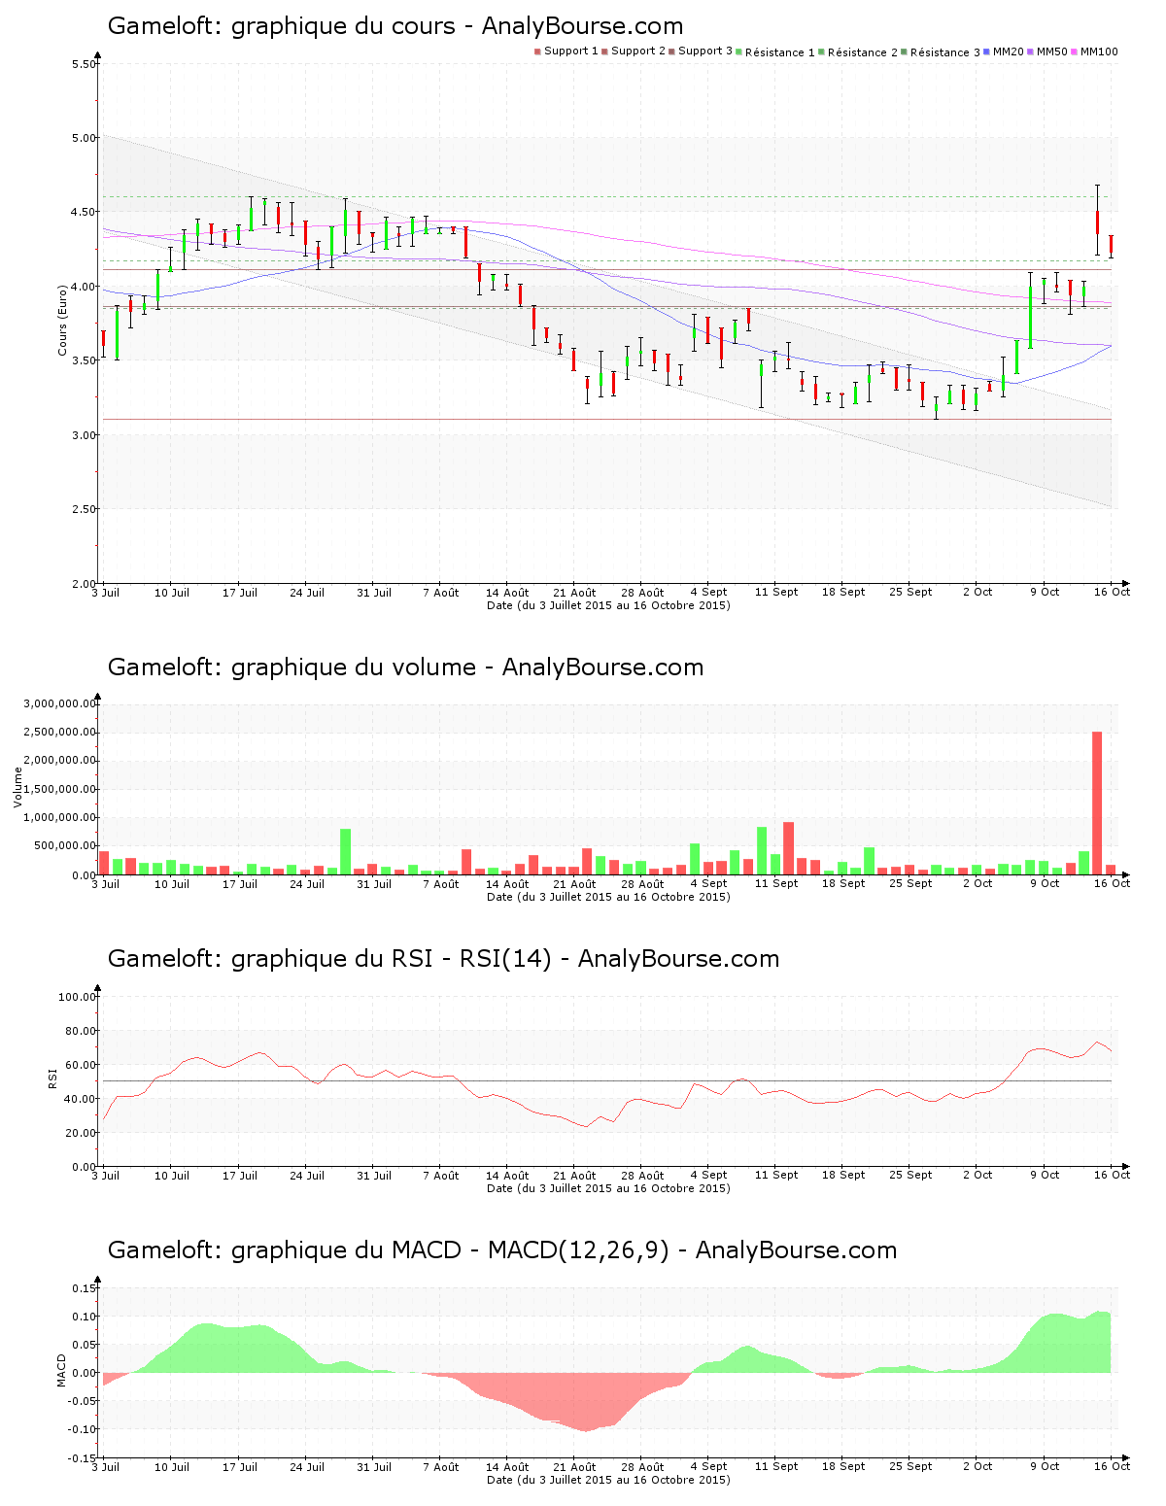Click the 100.00 value on the RSI axis
The height and width of the screenshot is (1506, 1166).
click(78, 997)
